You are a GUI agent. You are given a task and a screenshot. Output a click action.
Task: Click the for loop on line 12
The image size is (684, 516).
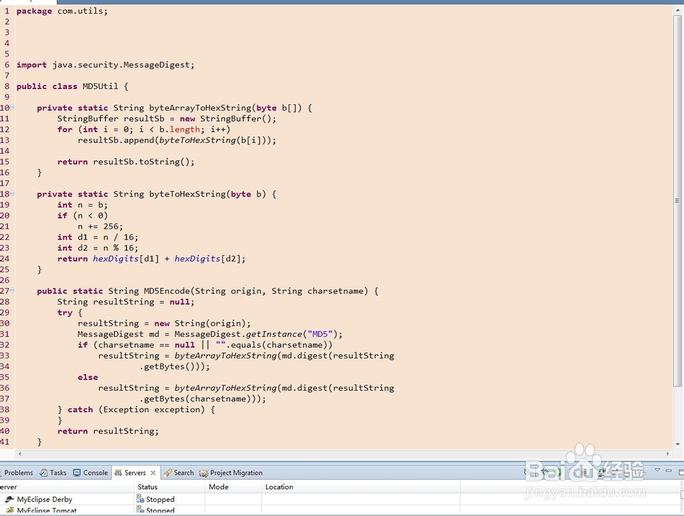pos(144,129)
